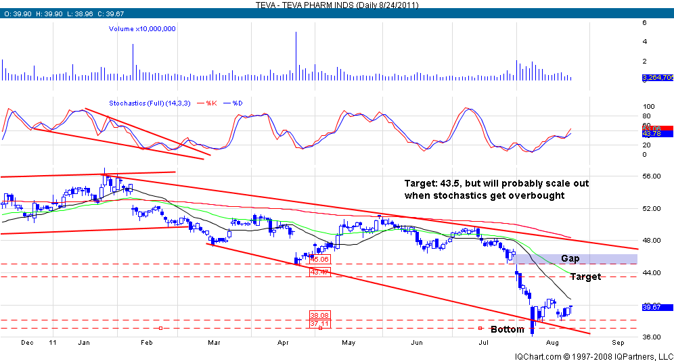The height and width of the screenshot is (361, 674).
Task: Click the Volume x10,000,000 label
Action: click(x=143, y=28)
